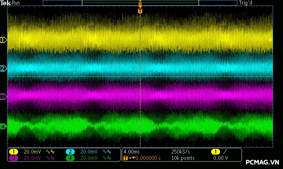This screenshot has height=169, width=283.
Task: Click the 10k points record length readout
Action: pyautogui.click(x=183, y=158)
